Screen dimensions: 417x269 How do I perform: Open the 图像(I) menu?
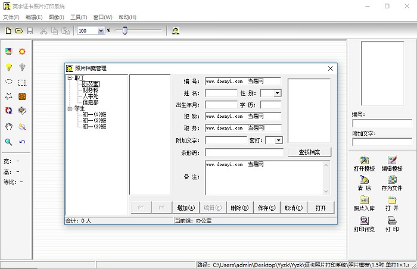tap(55, 17)
